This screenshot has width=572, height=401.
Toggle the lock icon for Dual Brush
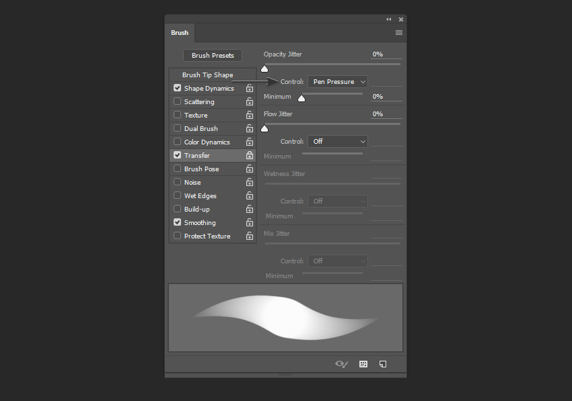250,128
